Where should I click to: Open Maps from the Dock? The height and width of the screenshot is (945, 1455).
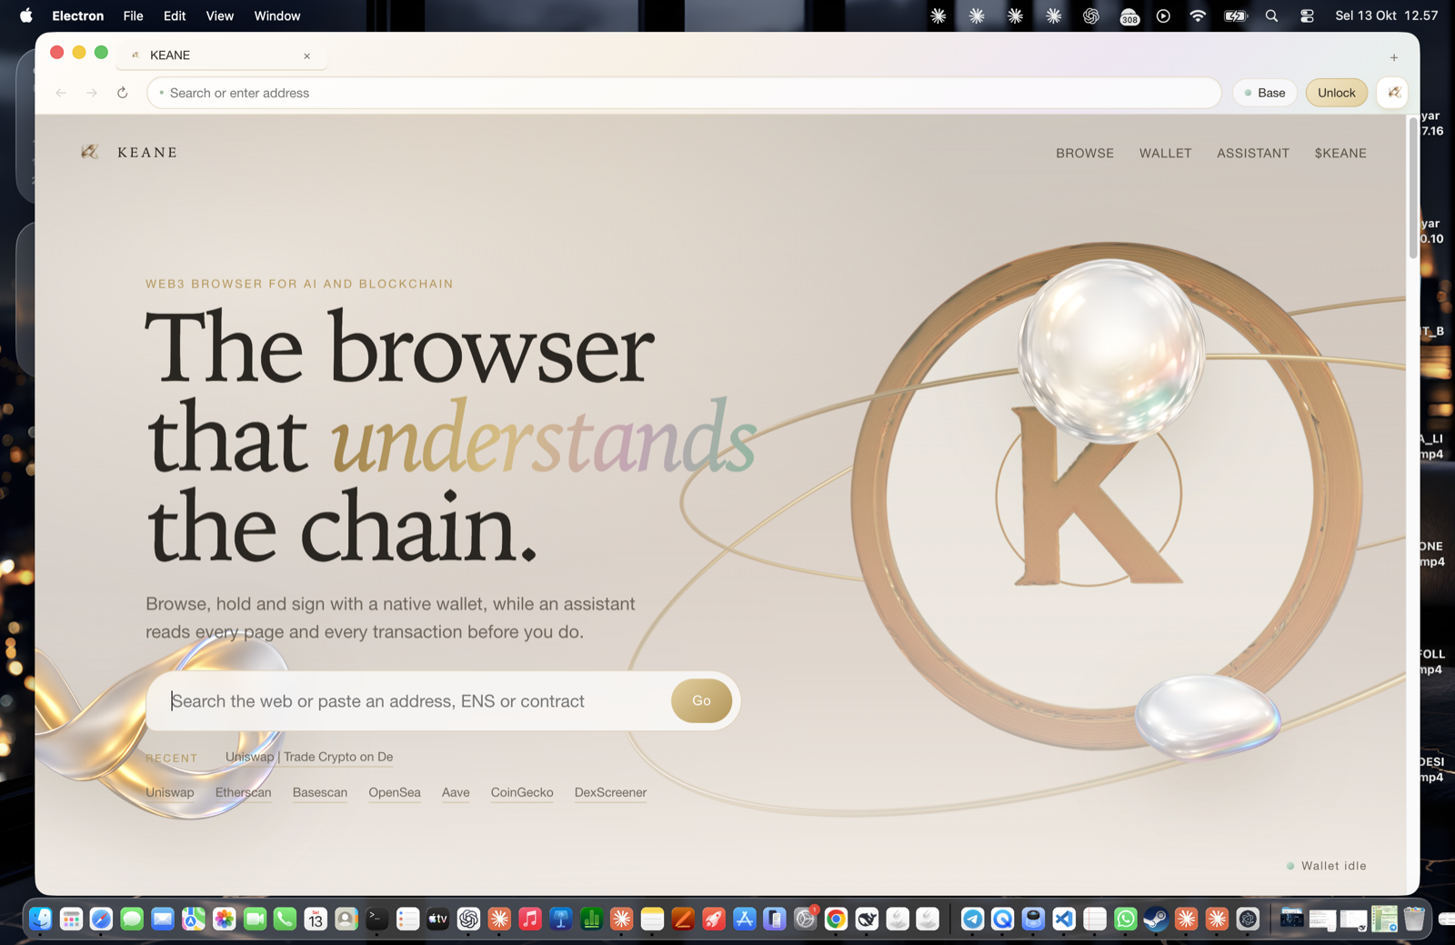click(x=193, y=919)
